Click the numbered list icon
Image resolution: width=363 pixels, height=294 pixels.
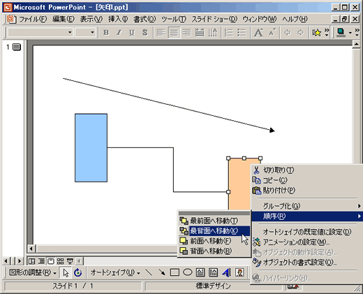point(229,32)
